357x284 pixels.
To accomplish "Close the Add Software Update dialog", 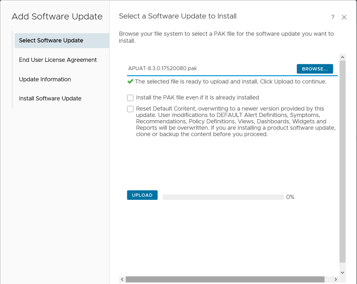I will (x=344, y=17).
